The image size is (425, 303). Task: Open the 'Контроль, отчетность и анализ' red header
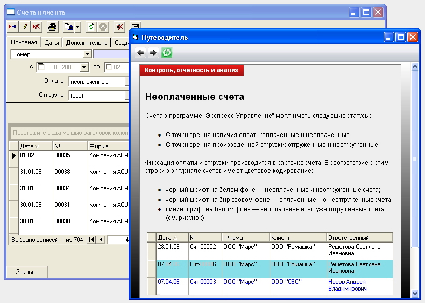click(x=191, y=70)
